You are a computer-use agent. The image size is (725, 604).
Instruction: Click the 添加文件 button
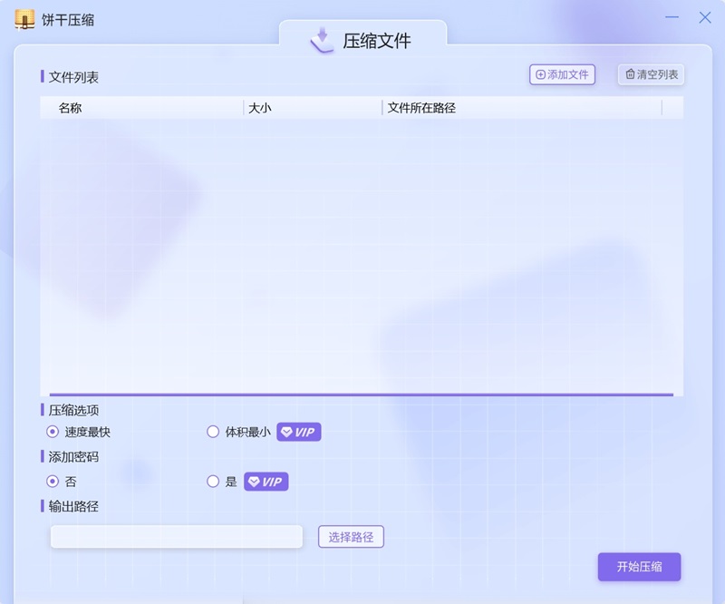click(562, 74)
